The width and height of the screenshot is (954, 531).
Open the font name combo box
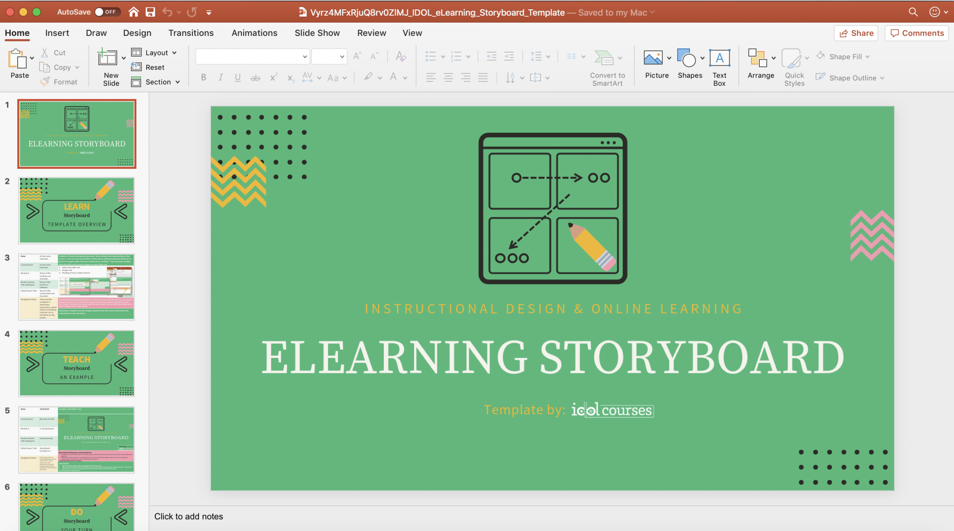point(252,57)
